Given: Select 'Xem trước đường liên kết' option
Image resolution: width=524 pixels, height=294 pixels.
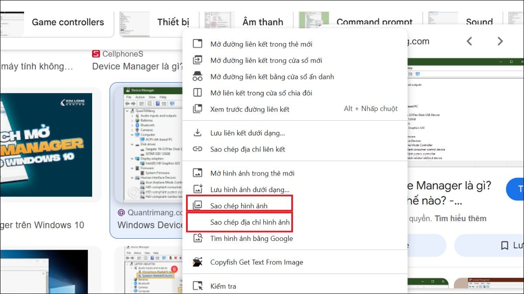Looking at the screenshot, I should (250, 109).
